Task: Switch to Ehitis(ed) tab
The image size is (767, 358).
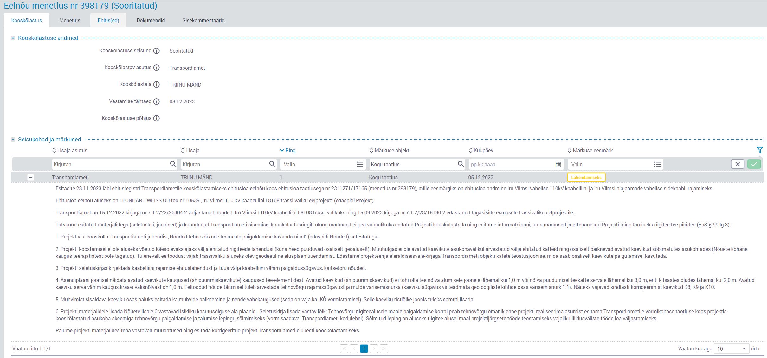Action: 108,20
